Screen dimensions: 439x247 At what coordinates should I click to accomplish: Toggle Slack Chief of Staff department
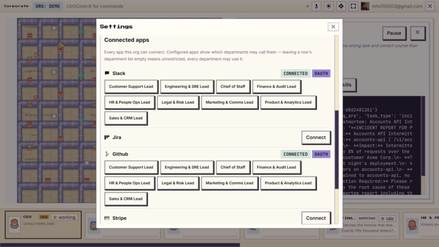(233, 86)
